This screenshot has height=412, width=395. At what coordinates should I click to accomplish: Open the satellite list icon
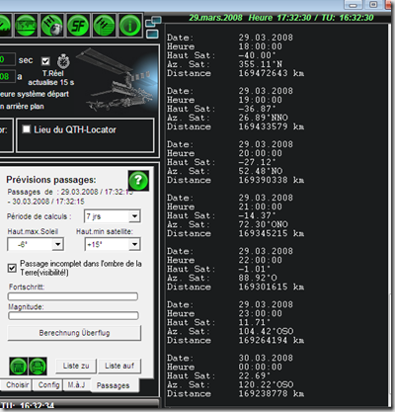104,25
